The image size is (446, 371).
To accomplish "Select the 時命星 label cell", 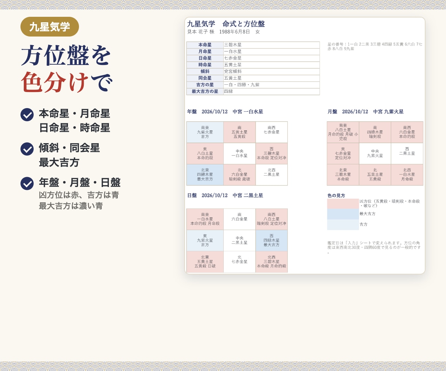I will (x=205, y=65).
